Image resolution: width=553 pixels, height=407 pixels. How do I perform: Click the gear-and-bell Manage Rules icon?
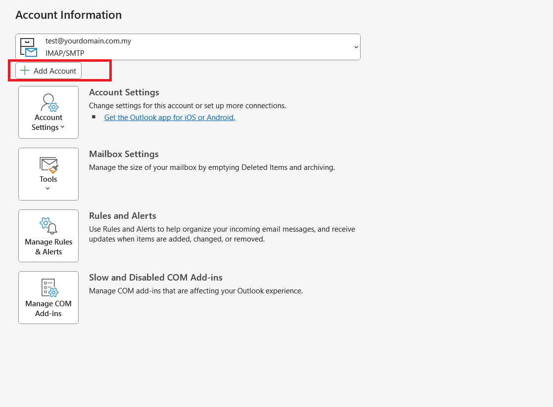(48, 226)
